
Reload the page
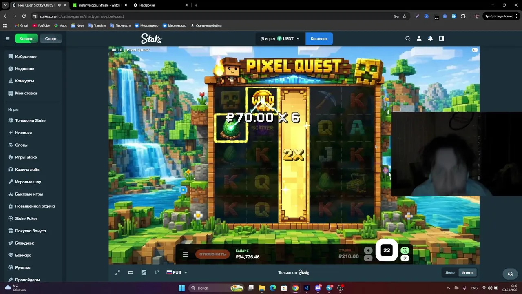24,16
